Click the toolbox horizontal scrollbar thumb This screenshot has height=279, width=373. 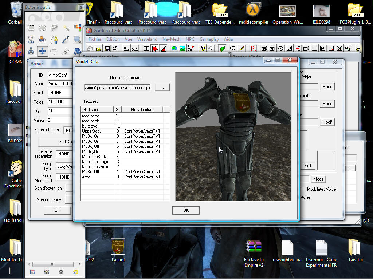click(x=53, y=264)
